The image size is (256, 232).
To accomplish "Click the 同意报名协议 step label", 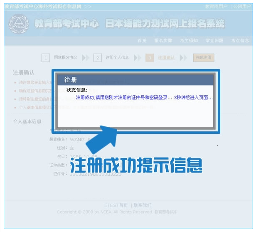I will pos(66,57).
